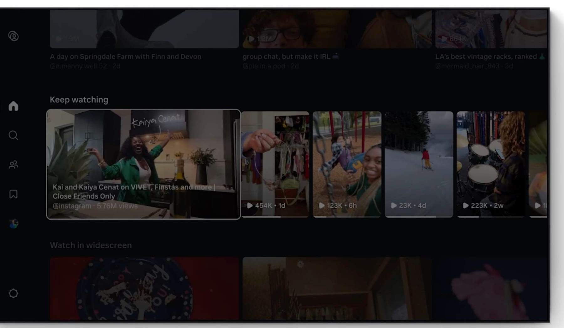Open the cut-off reel after the 223K reel

click(x=538, y=164)
